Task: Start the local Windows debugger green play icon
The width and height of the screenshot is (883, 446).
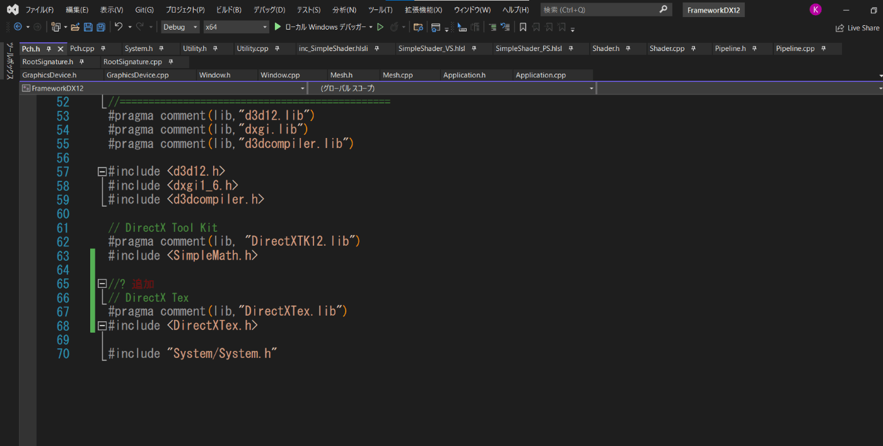Action: click(278, 27)
